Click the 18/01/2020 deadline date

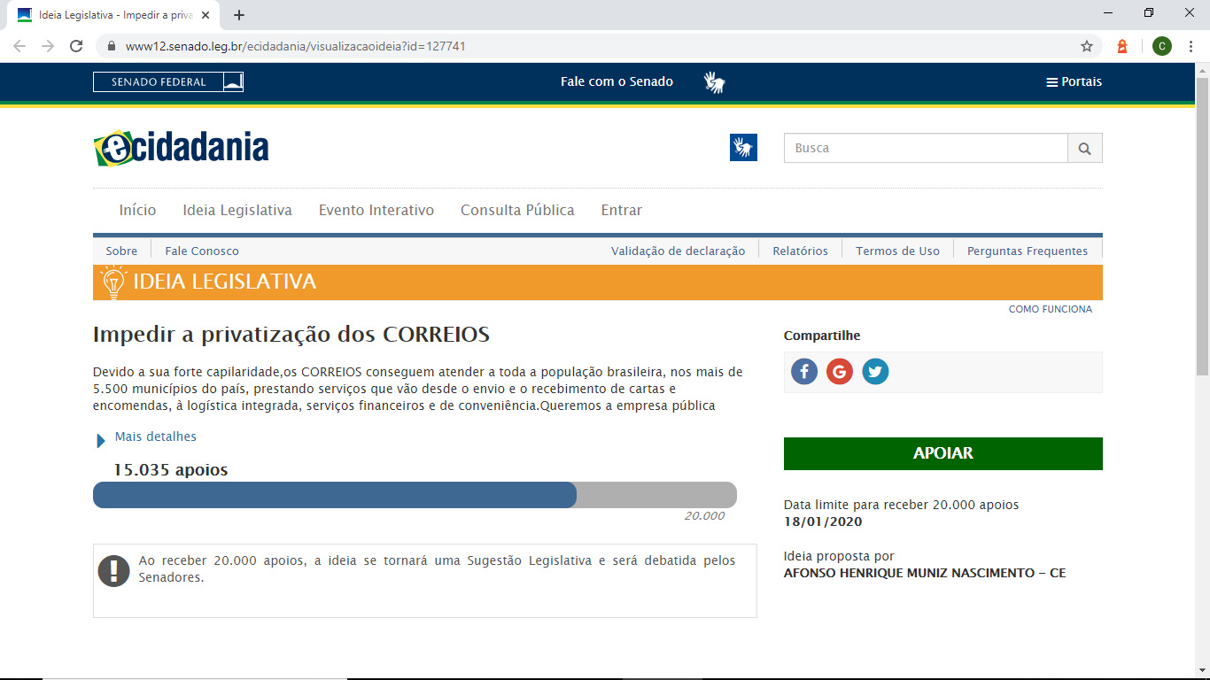(x=823, y=522)
